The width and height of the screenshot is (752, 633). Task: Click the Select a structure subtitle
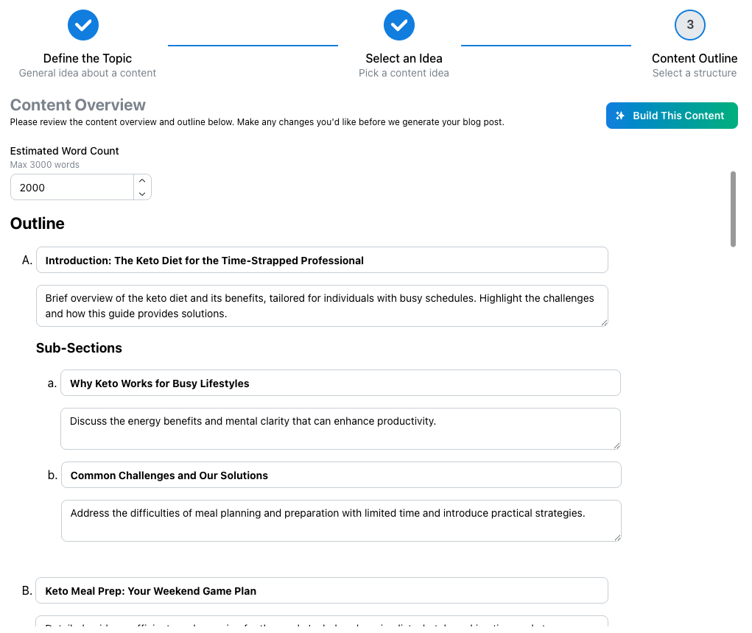tap(695, 73)
